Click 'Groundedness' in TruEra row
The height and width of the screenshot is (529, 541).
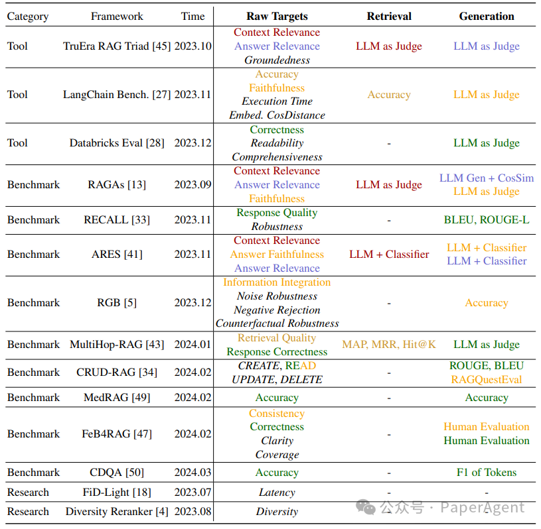(x=277, y=60)
